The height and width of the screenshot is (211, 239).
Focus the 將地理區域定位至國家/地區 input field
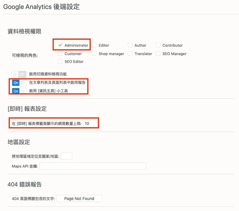click(66, 156)
